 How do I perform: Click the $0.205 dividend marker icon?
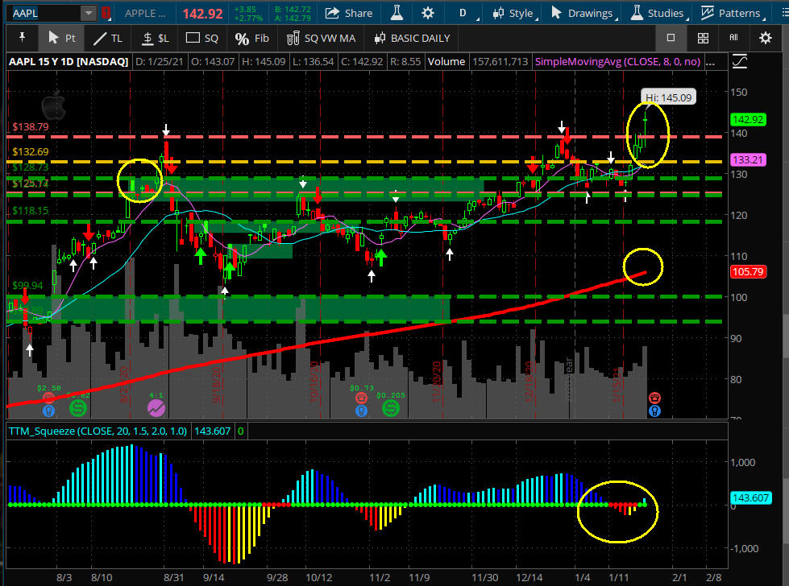390,409
